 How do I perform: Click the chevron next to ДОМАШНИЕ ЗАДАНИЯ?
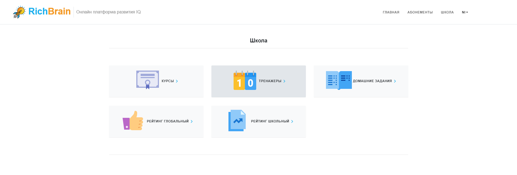point(395,81)
